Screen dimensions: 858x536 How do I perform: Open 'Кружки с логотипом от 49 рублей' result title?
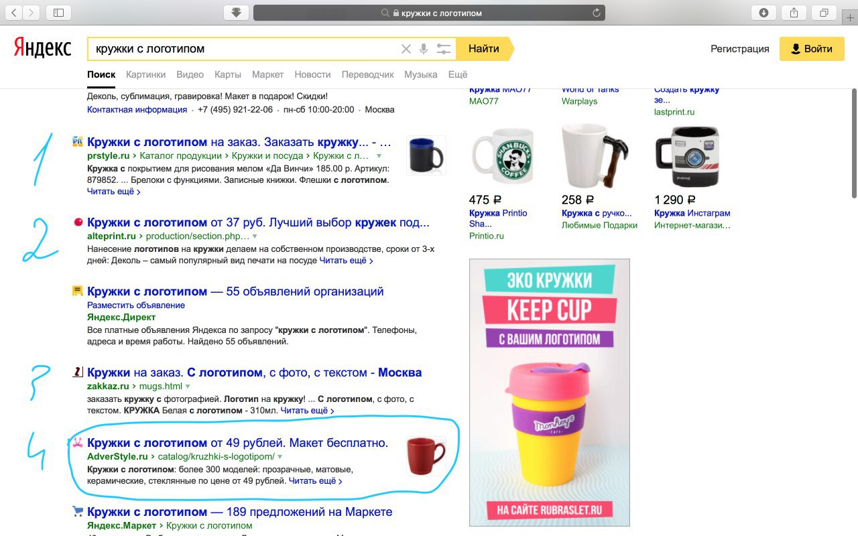pyautogui.click(x=238, y=443)
